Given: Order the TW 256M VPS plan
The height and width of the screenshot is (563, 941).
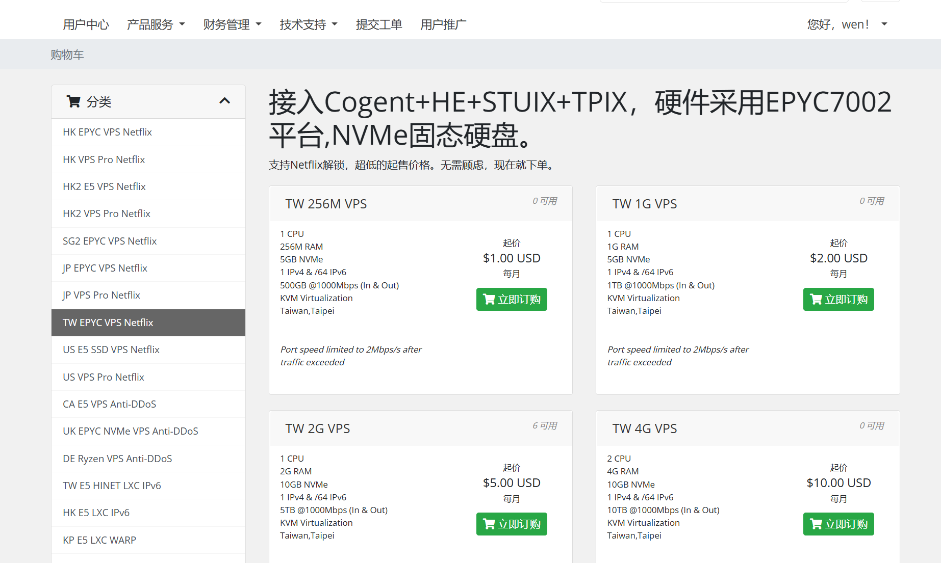Looking at the screenshot, I should (x=511, y=300).
